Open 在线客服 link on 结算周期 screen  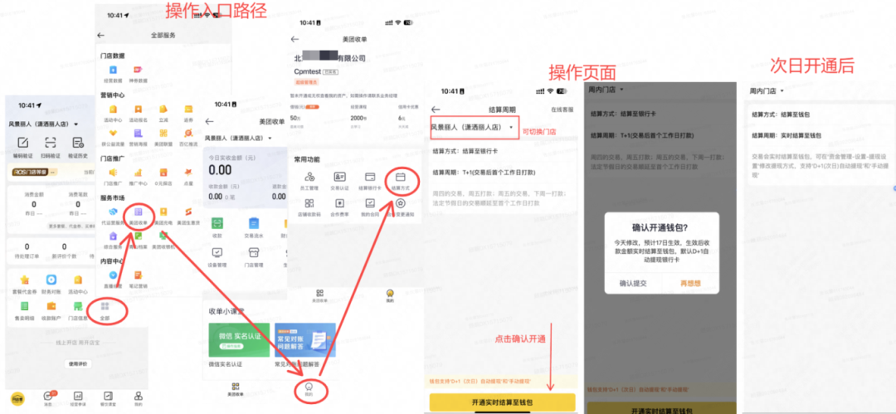[562, 110]
